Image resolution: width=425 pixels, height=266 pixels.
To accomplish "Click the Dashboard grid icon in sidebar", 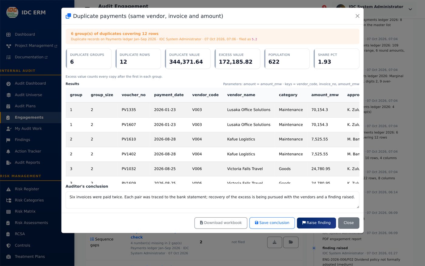I will (8, 35).
